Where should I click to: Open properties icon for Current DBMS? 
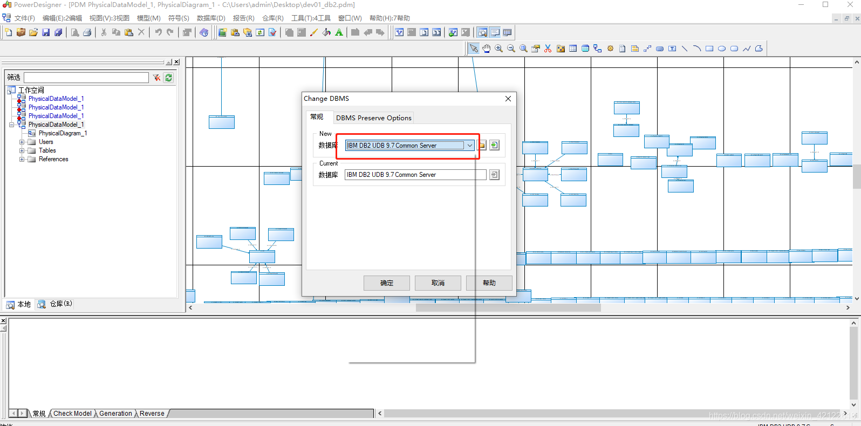[x=495, y=175]
